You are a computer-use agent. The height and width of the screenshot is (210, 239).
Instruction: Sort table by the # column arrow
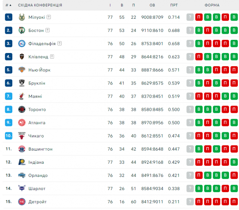pyautogui.click(x=10, y=5)
